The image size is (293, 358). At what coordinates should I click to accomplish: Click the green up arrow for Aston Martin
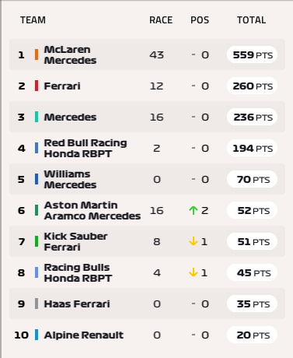point(194,210)
